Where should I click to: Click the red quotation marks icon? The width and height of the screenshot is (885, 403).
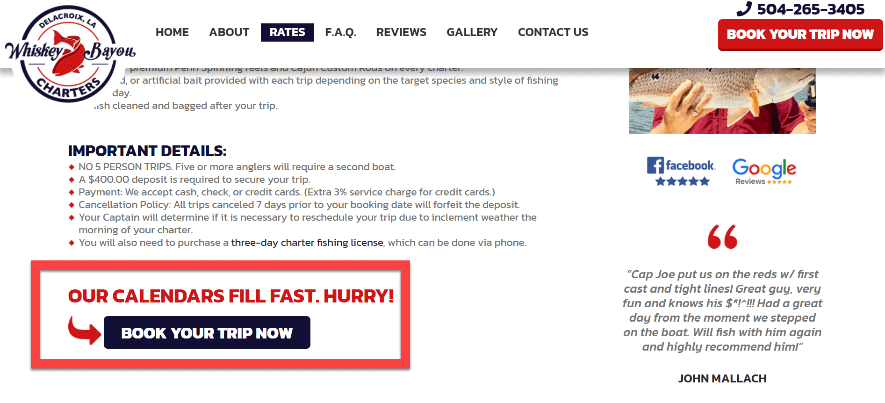[722, 237]
